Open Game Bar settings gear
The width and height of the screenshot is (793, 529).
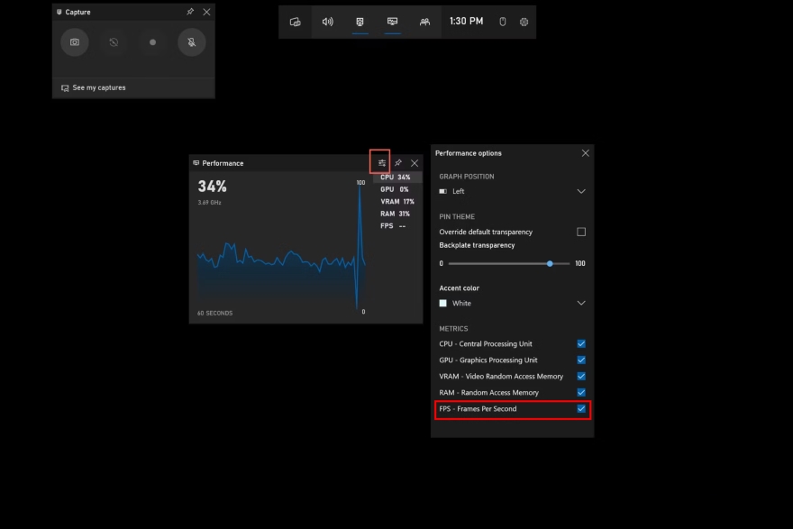524,22
